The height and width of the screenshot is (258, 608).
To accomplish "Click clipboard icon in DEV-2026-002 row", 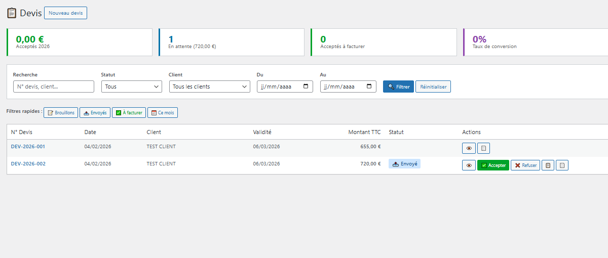I will pyautogui.click(x=548, y=165).
